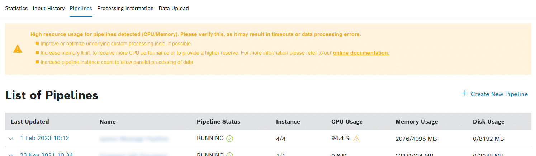Click Create New Pipeline
Screen dimensions: 536x156
[499, 94]
